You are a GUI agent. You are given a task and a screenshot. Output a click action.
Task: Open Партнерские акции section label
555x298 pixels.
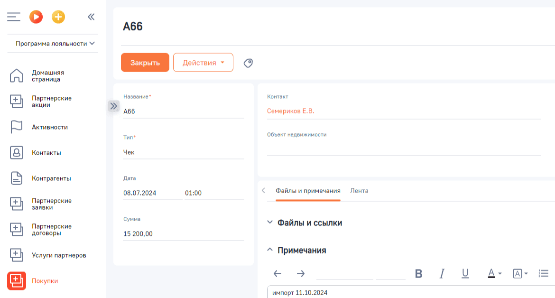tap(52, 101)
